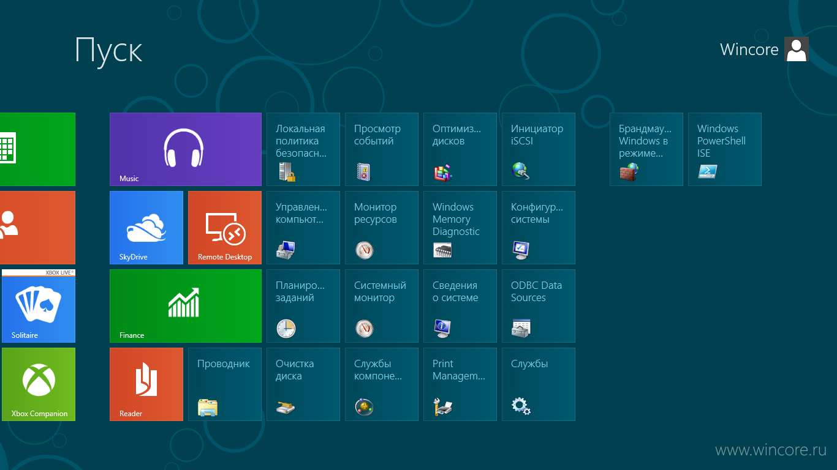Open Windows PowerShell ISE tile
This screenshot has height=470, width=837.
click(x=724, y=149)
